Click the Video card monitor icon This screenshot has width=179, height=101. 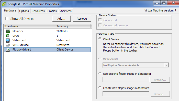click(8, 40)
